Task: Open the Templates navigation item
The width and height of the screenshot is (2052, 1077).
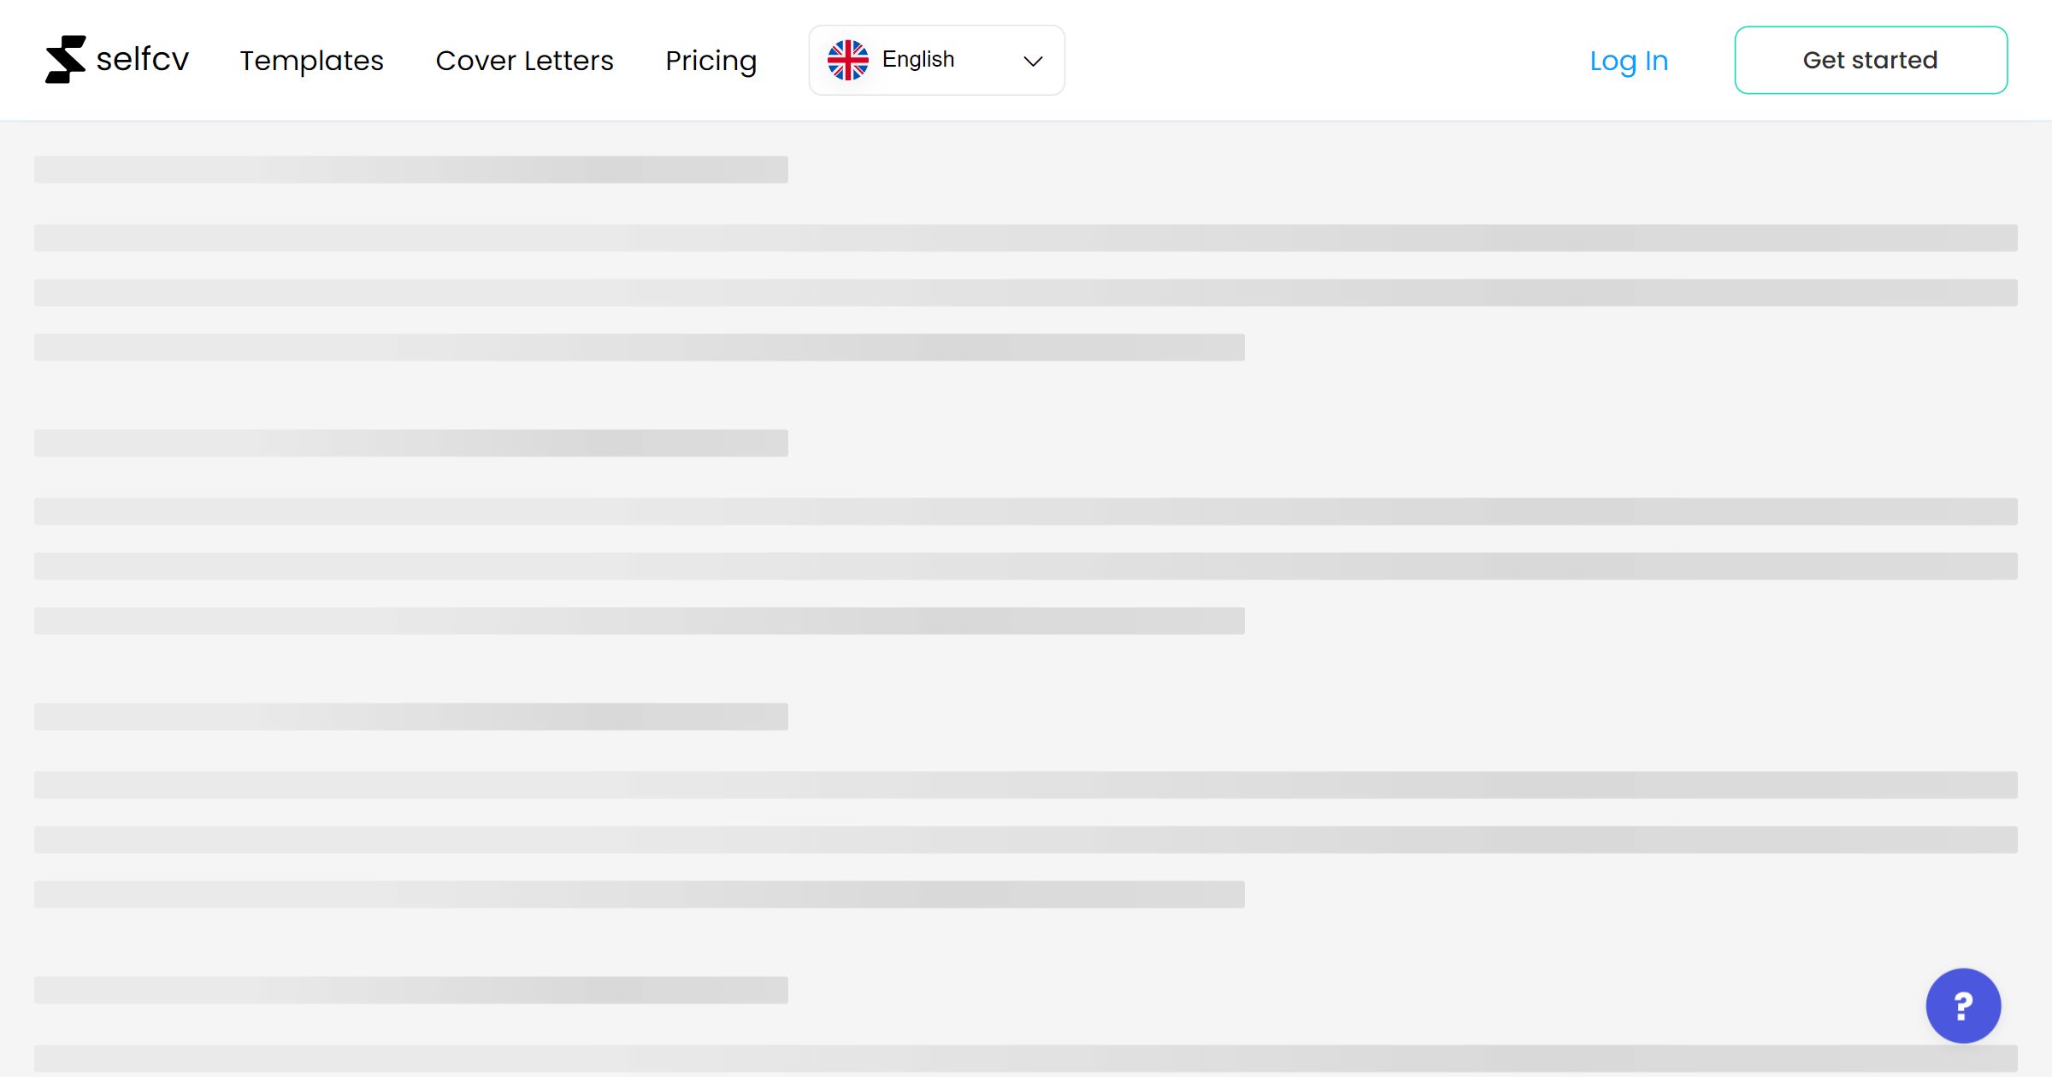Action: (x=311, y=61)
